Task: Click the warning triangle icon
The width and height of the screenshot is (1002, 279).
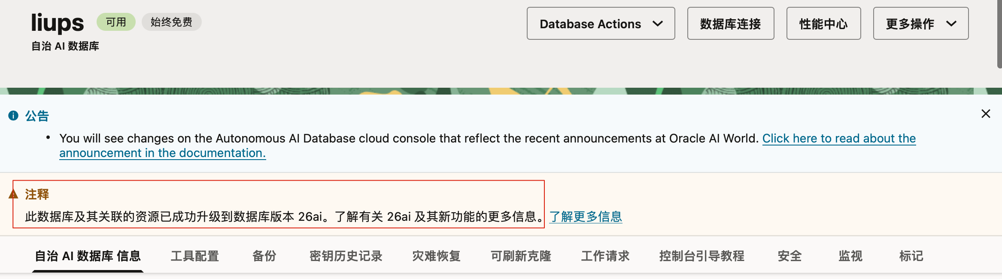Action: (x=13, y=195)
